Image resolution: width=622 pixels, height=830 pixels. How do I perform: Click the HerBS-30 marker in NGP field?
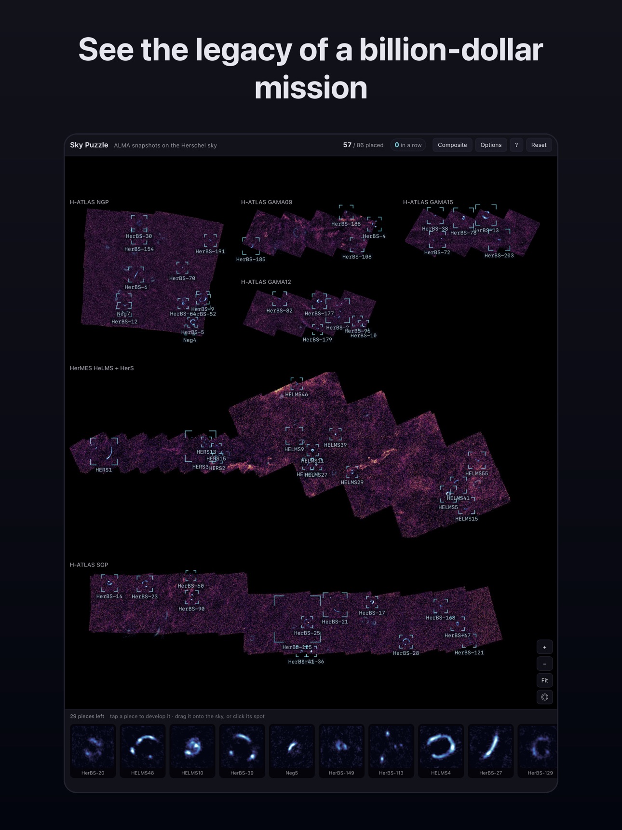139,223
